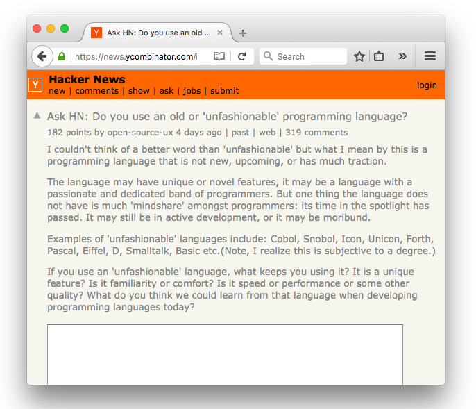This screenshot has height=409, width=476.
Task: Open the jobs section
Action: 192,91
